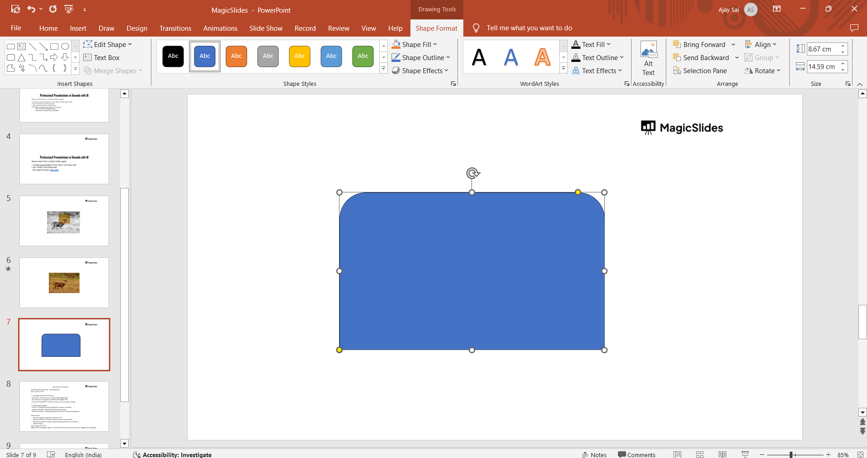The width and height of the screenshot is (867, 458).
Task: Expand the Shape Fill dropdown
Action: coord(435,45)
